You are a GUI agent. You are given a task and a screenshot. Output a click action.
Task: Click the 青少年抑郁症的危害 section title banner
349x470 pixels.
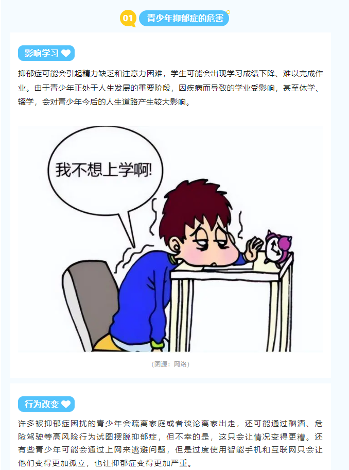click(x=184, y=18)
